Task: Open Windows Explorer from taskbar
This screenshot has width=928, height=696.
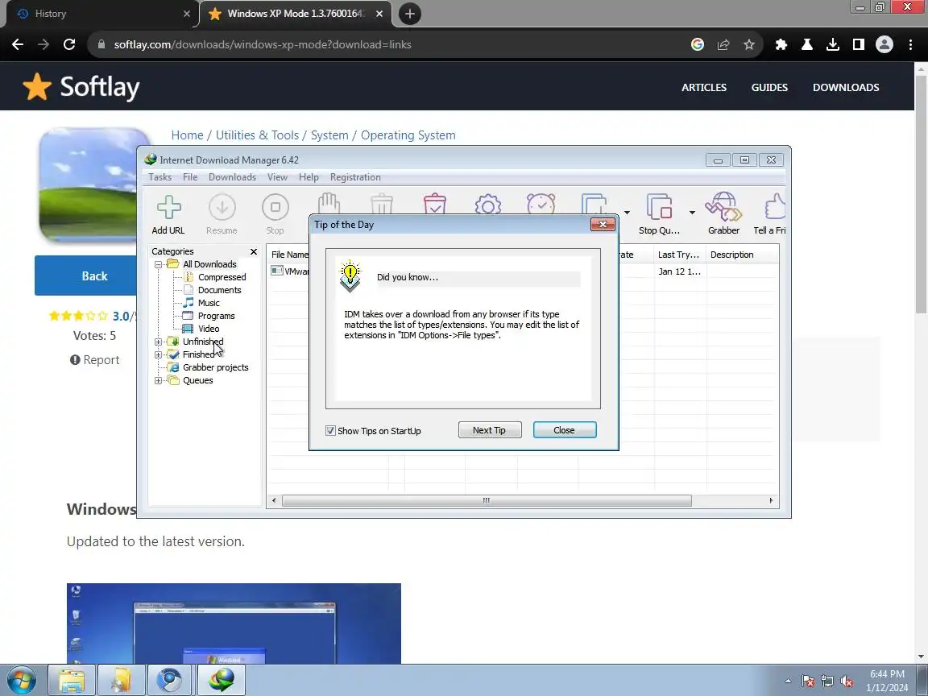Action: 72,680
